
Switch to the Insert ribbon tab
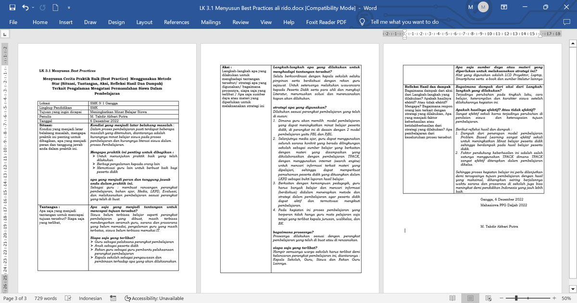click(66, 22)
